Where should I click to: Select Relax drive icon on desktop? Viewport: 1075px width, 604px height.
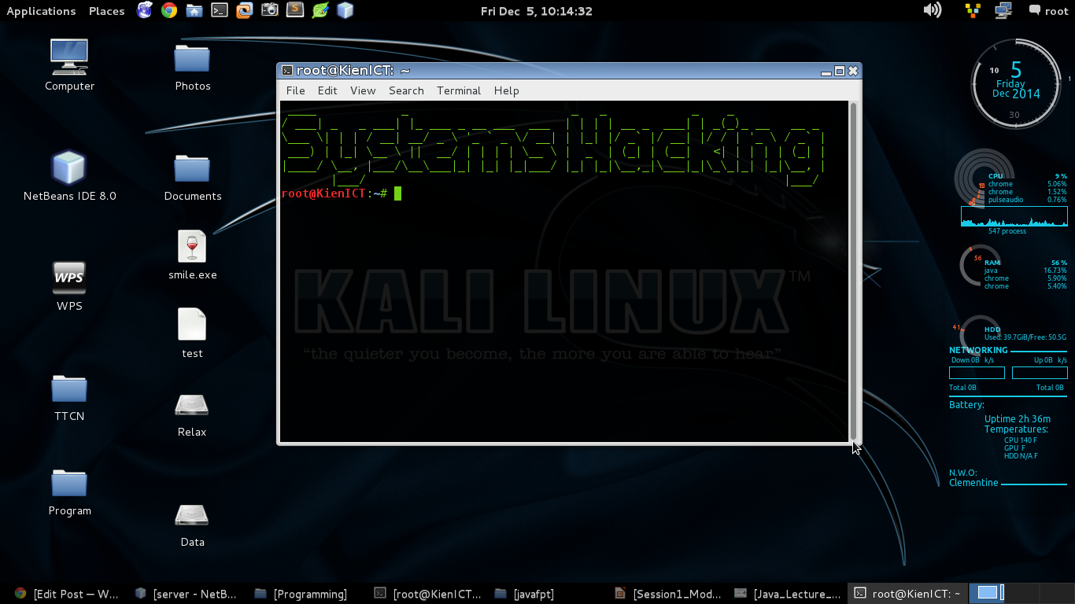coord(192,414)
